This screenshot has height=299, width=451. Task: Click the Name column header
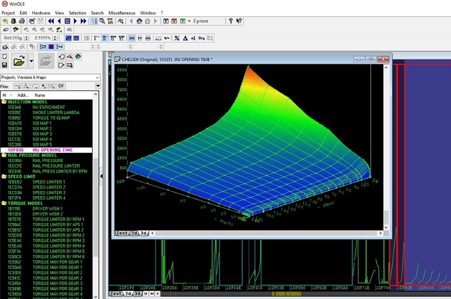tap(40, 95)
